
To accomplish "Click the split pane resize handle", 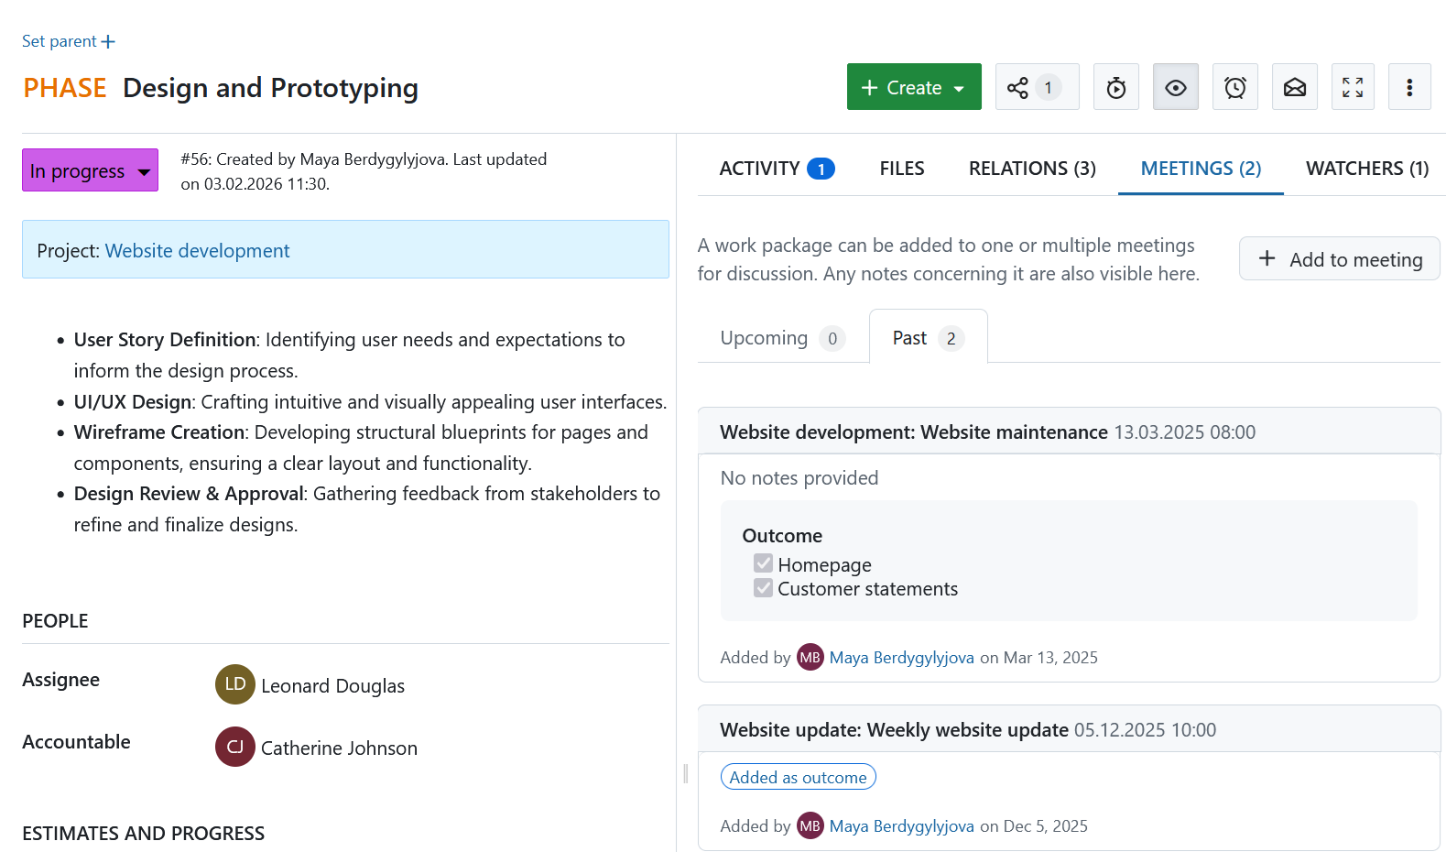I will (x=685, y=774).
